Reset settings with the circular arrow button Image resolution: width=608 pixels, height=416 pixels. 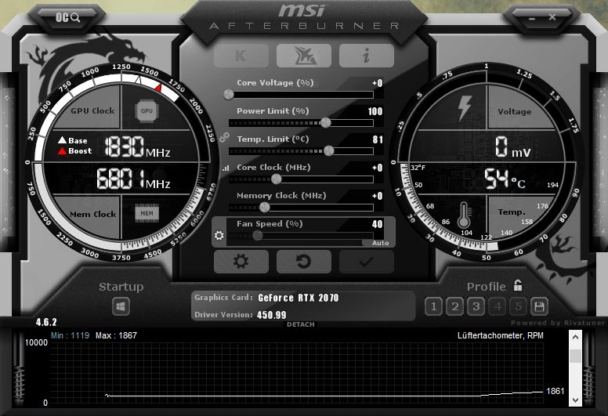tap(304, 262)
